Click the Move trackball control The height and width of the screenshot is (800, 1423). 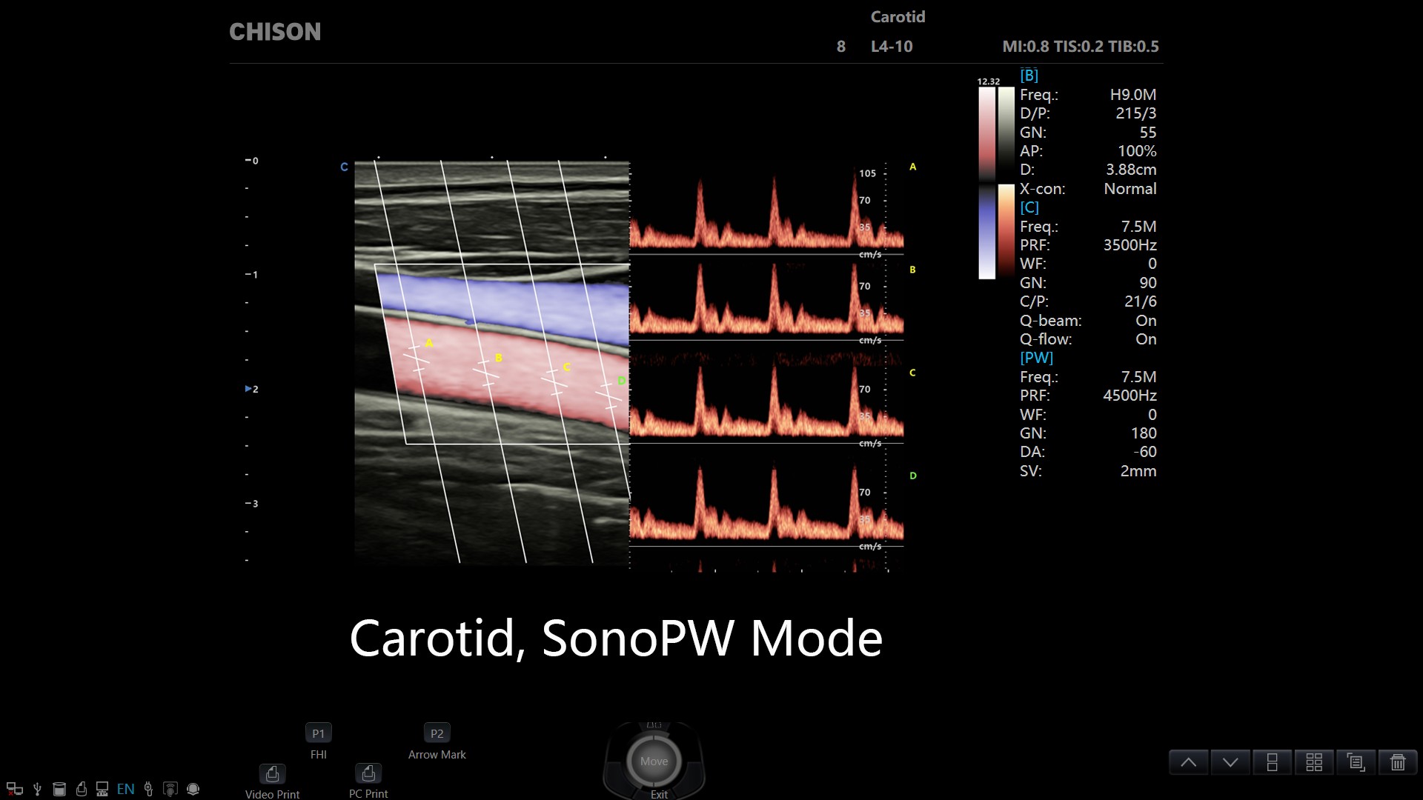tap(654, 761)
